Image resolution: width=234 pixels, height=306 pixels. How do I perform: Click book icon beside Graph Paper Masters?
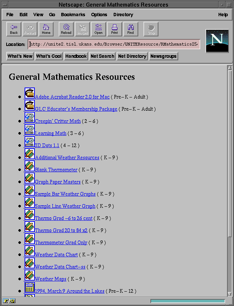pyautogui.click(x=30, y=178)
